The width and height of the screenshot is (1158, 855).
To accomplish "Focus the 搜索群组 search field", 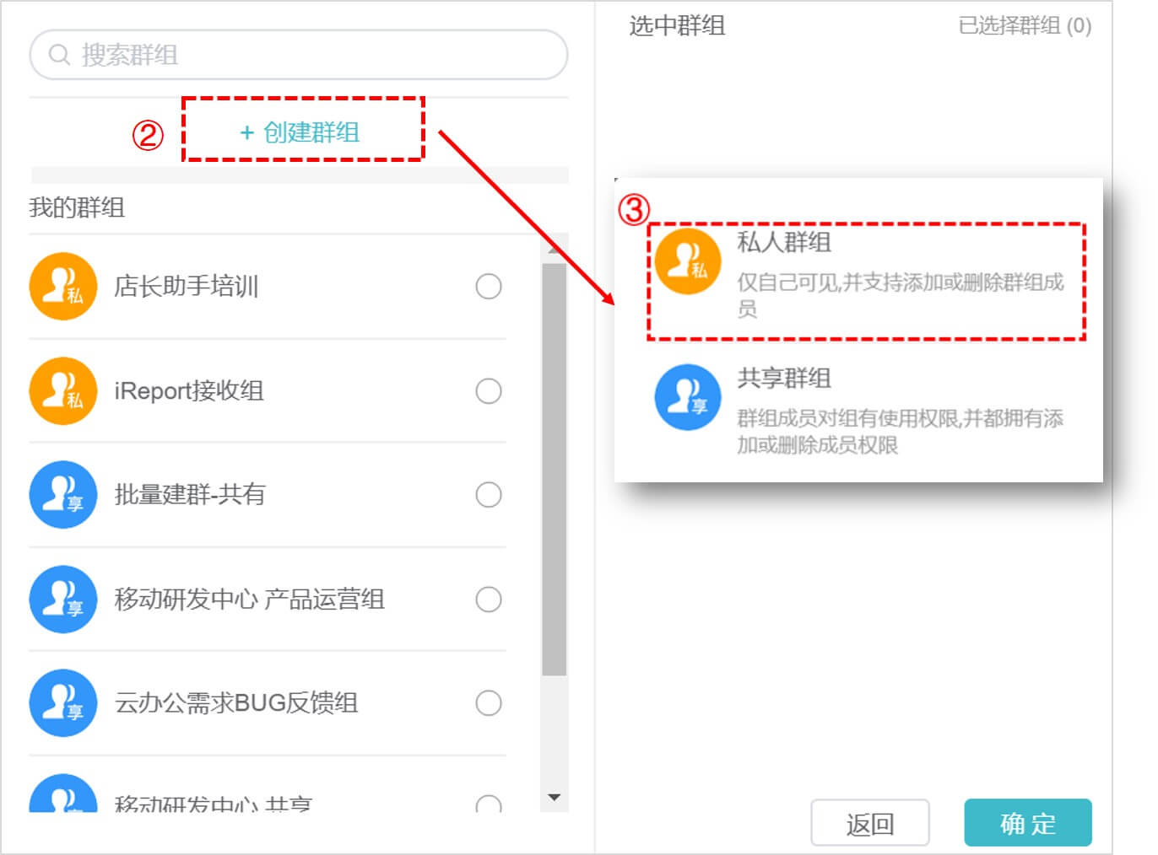I will (x=299, y=55).
